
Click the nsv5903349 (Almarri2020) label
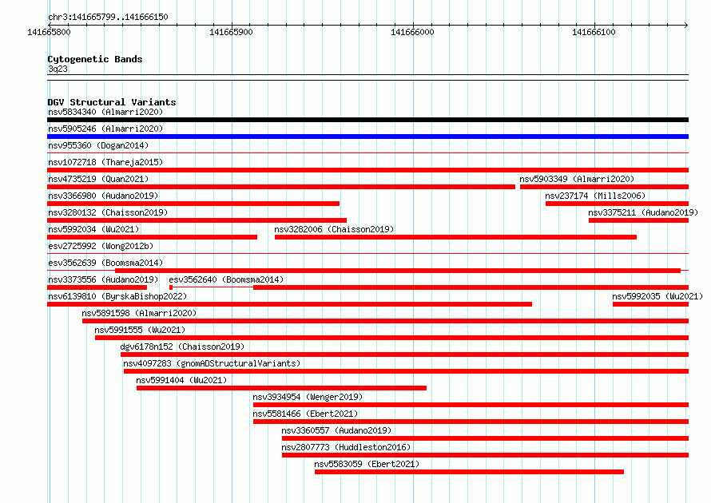click(577, 179)
